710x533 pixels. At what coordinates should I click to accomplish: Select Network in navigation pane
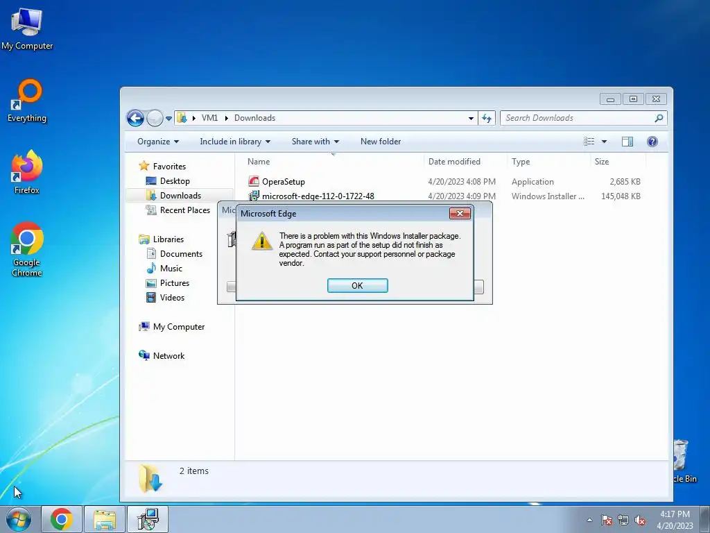168,356
